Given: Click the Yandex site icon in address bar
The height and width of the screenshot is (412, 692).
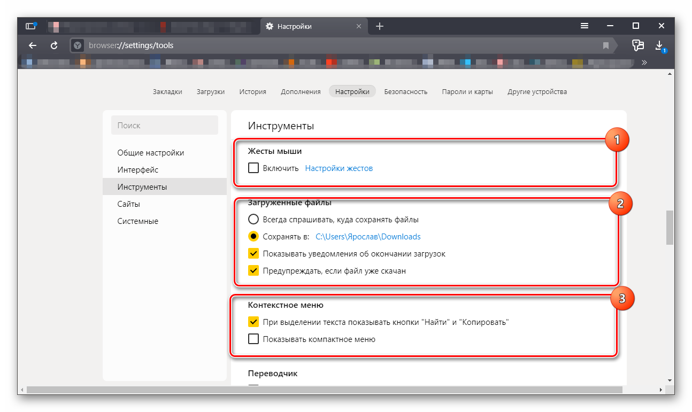Looking at the screenshot, I should click(78, 45).
